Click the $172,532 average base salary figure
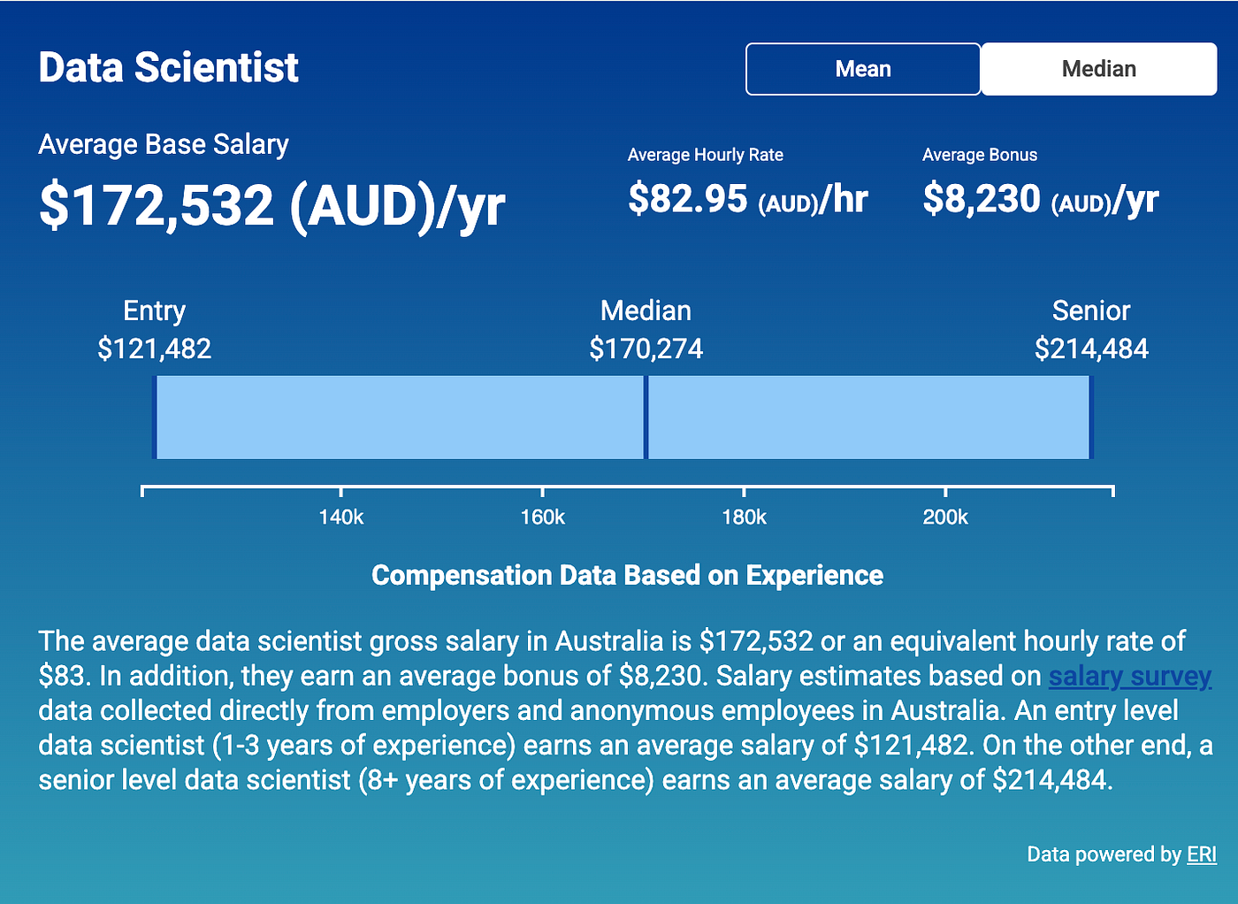This screenshot has width=1238, height=904. tap(271, 205)
